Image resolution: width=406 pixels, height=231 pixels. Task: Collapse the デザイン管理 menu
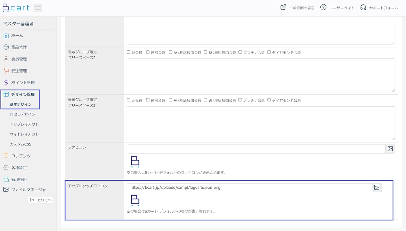tap(23, 94)
